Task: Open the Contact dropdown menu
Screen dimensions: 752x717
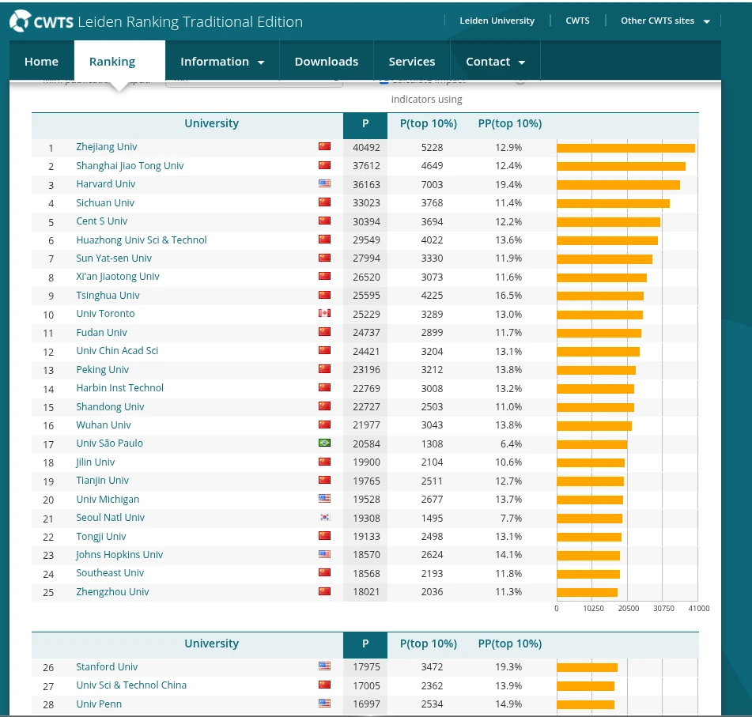Action: [x=495, y=62]
